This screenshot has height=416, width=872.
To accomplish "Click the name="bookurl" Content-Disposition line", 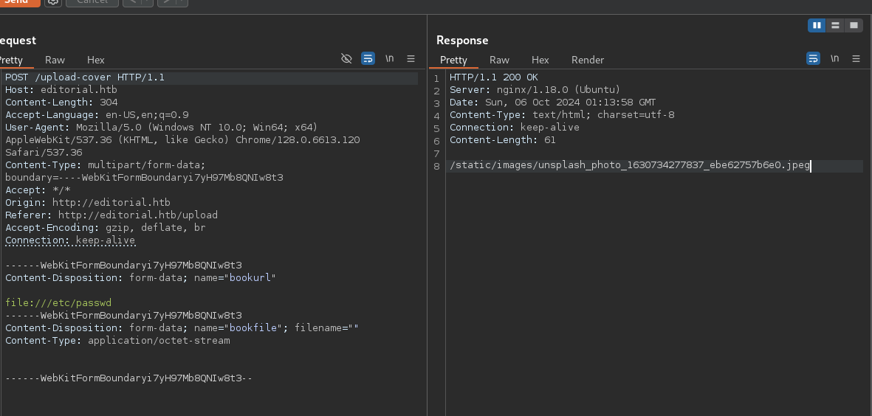I will point(141,278).
